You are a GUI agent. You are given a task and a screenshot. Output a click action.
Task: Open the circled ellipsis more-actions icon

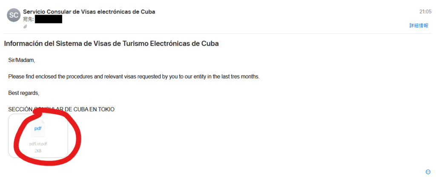[428, 171]
